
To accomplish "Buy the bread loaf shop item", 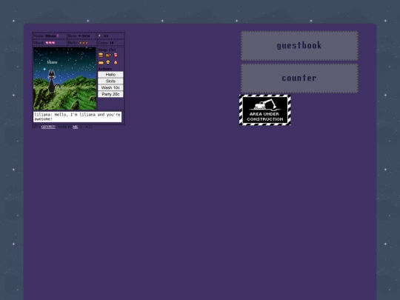I will tap(101, 62).
